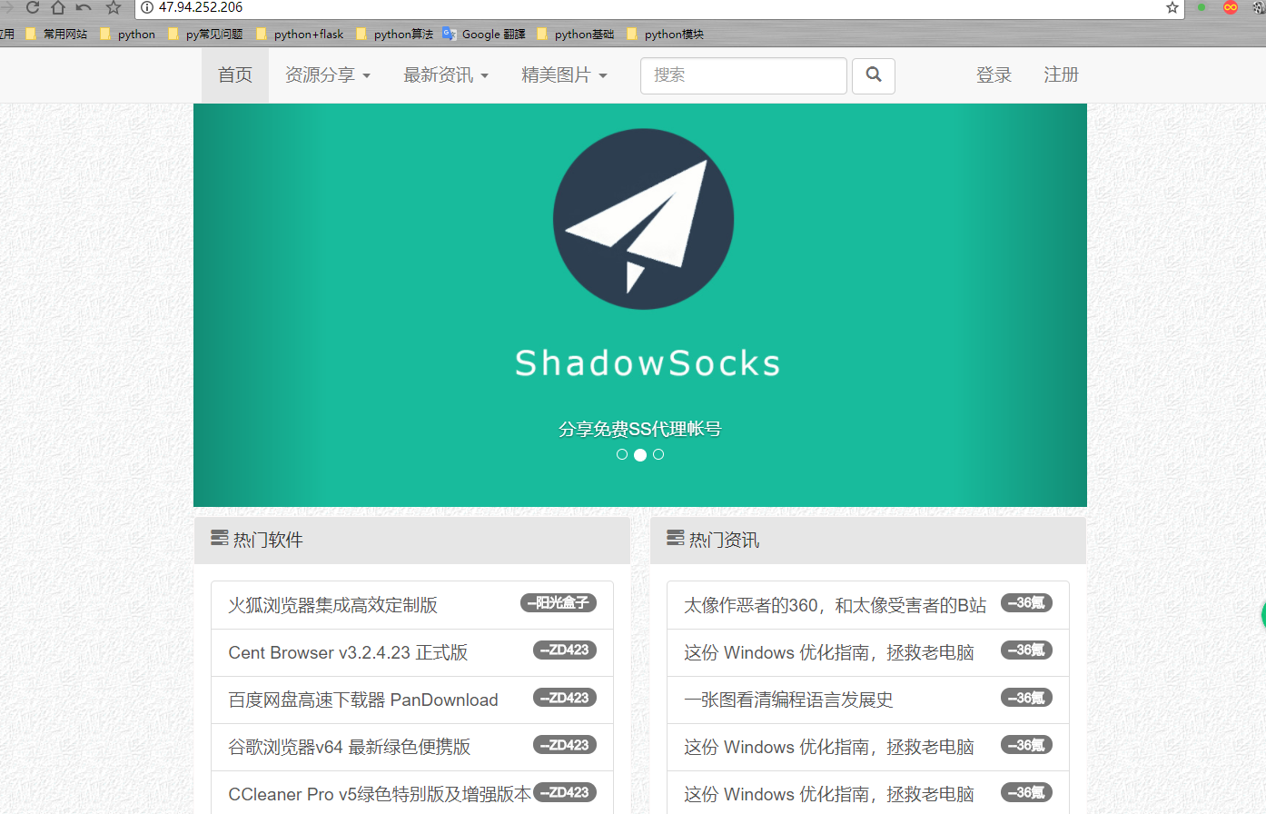
Task: View site information icon in address bar
Action: [x=147, y=7]
